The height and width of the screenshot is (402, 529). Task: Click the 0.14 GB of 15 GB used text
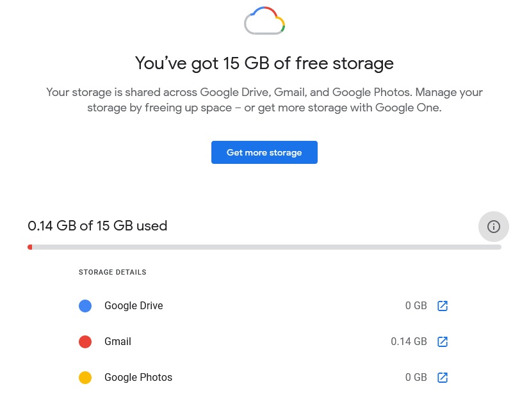97,226
